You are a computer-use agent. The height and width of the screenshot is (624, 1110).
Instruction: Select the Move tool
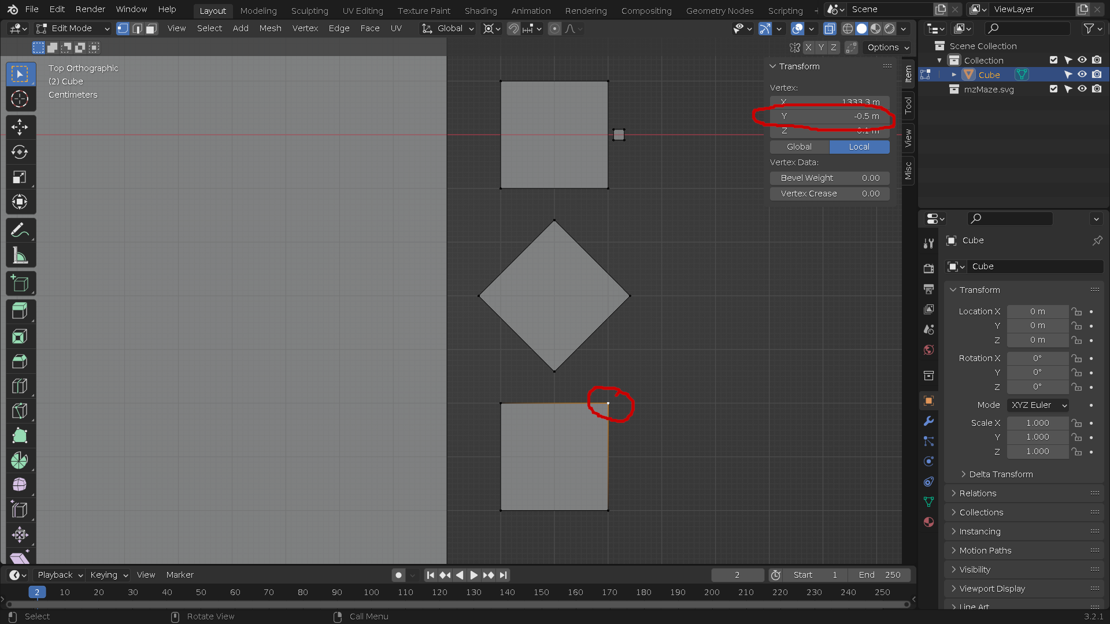click(20, 127)
